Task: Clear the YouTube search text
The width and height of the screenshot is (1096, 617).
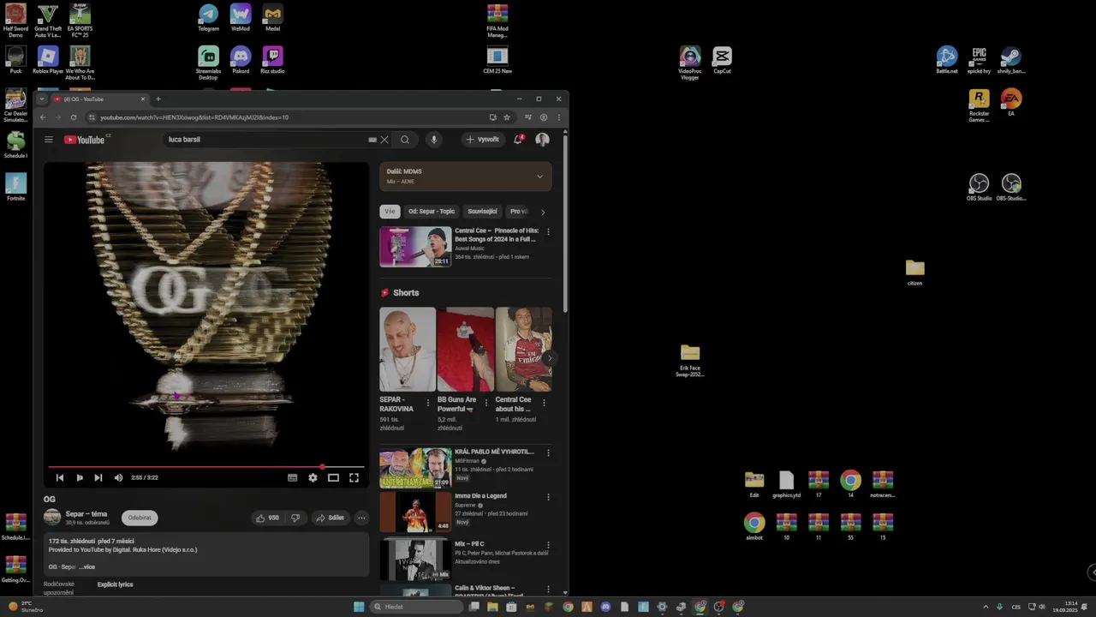Action: 384,140
